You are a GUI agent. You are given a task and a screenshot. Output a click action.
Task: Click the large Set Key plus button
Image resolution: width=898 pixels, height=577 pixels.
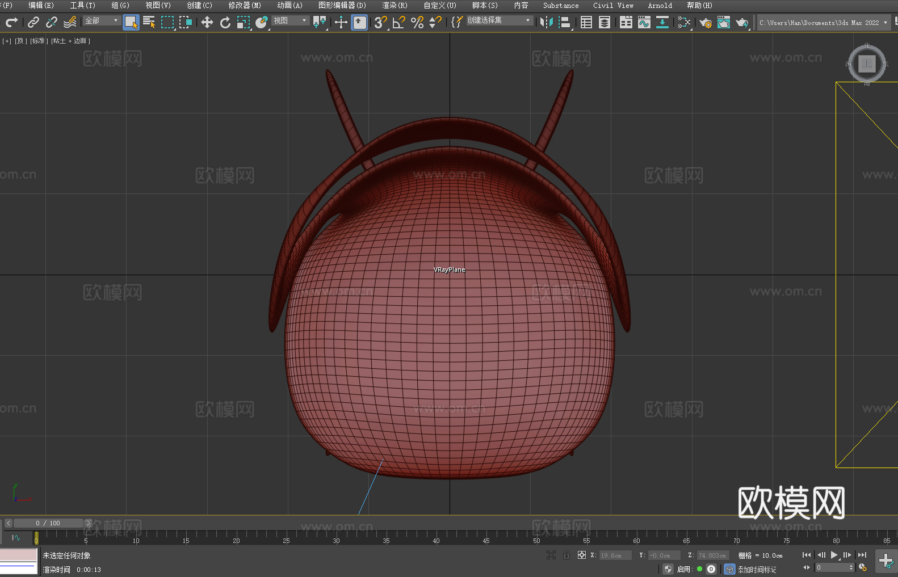pyautogui.click(x=886, y=561)
